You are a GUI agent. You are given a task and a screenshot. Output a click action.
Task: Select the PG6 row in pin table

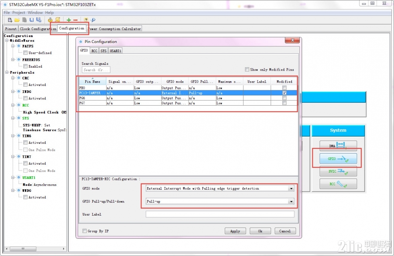[188, 98]
